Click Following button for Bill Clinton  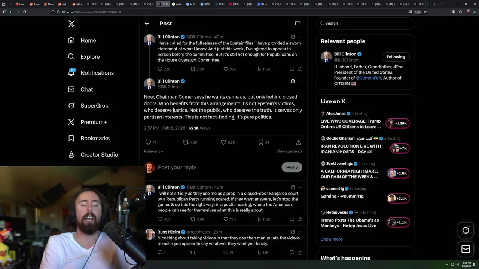tap(396, 57)
